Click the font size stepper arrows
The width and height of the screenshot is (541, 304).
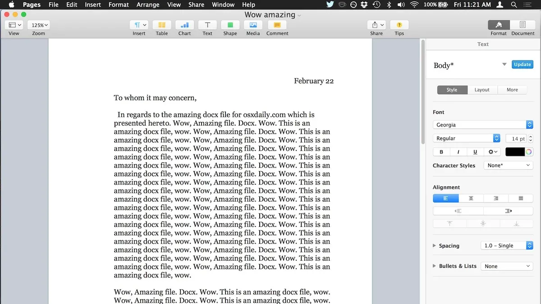(531, 139)
